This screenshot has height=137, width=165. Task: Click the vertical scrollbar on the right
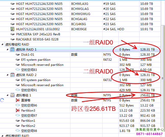coord(163,76)
